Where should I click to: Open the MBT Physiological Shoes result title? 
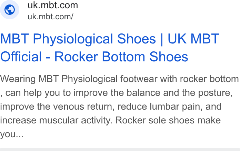coord(110,48)
